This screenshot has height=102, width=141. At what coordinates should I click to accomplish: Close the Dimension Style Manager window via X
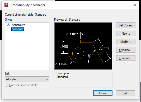point(135,5)
